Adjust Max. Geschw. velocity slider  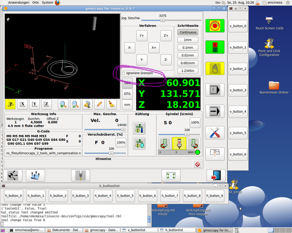tap(123, 130)
